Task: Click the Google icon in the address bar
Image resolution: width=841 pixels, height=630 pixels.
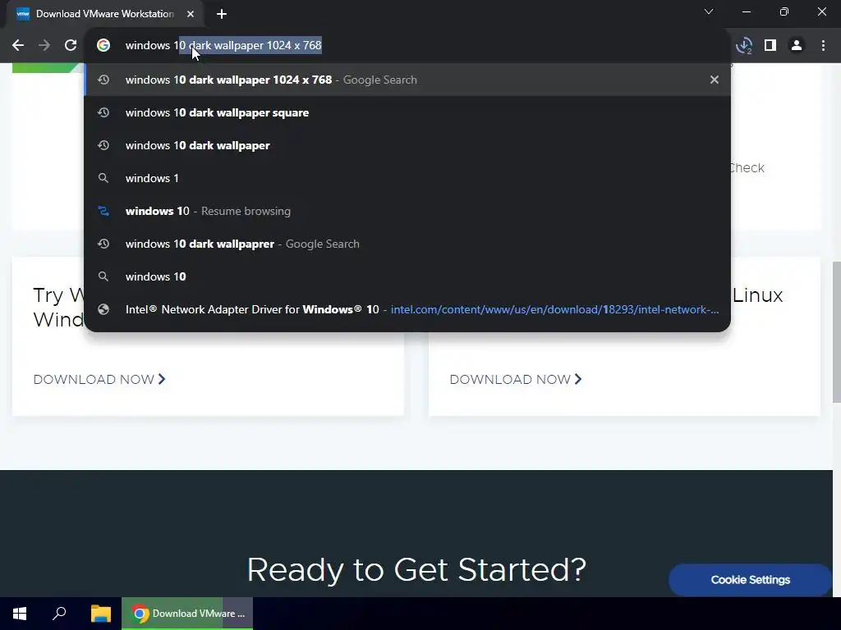Action: (x=103, y=46)
